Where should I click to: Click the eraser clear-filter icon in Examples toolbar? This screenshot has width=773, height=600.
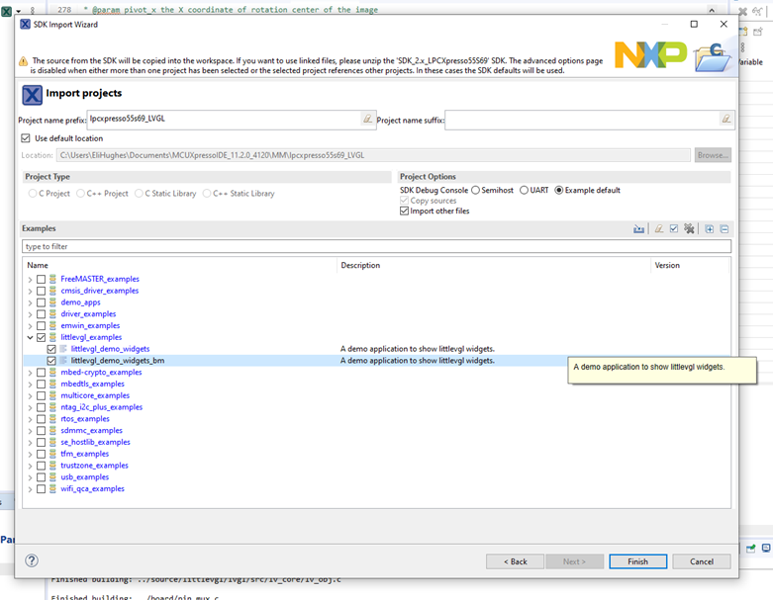[x=658, y=229]
